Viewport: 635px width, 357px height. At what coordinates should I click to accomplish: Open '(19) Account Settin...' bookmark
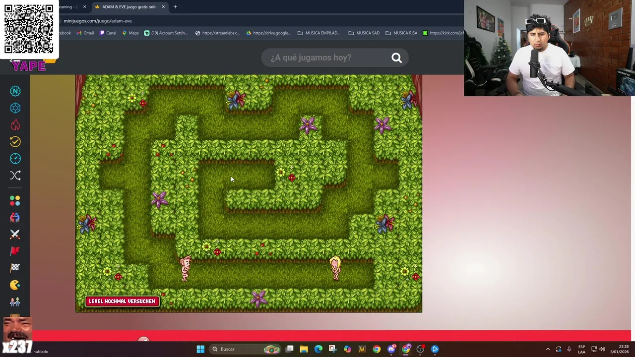(166, 33)
